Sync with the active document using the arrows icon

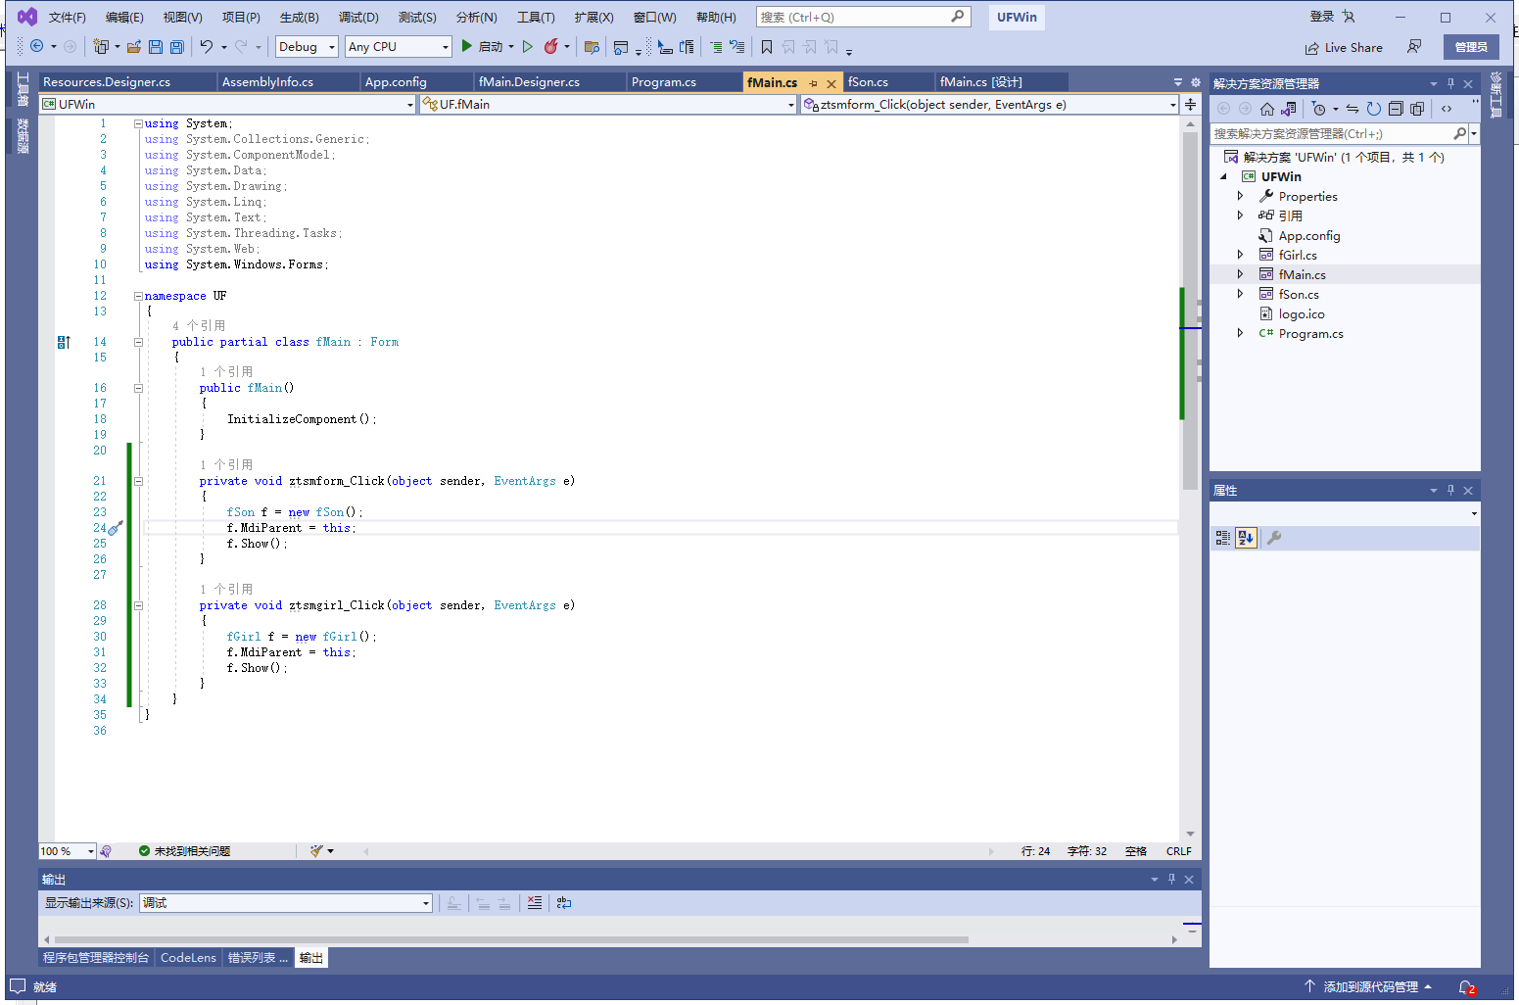click(x=1353, y=109)
